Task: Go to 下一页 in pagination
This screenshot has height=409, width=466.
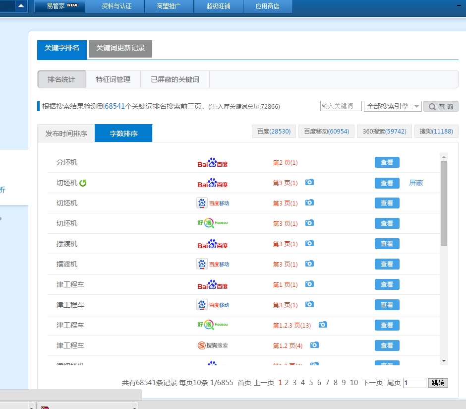Action: (372, 383)
